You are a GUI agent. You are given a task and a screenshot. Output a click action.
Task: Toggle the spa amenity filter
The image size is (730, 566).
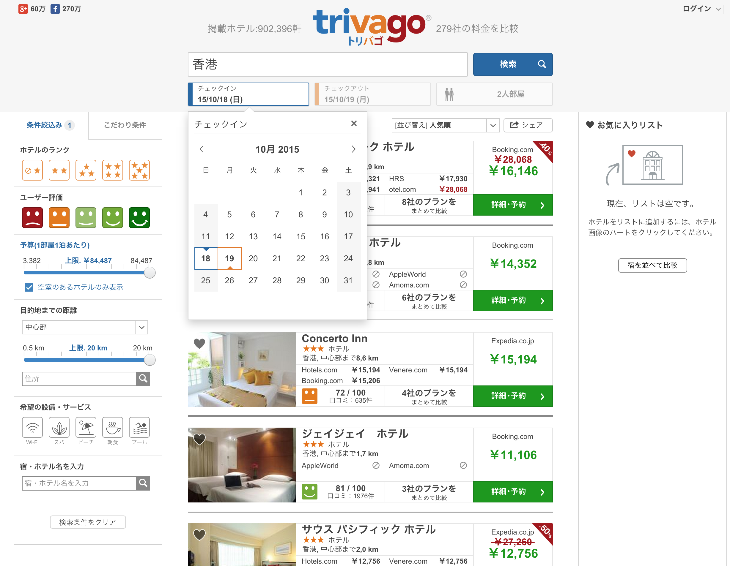pos(59,427)
